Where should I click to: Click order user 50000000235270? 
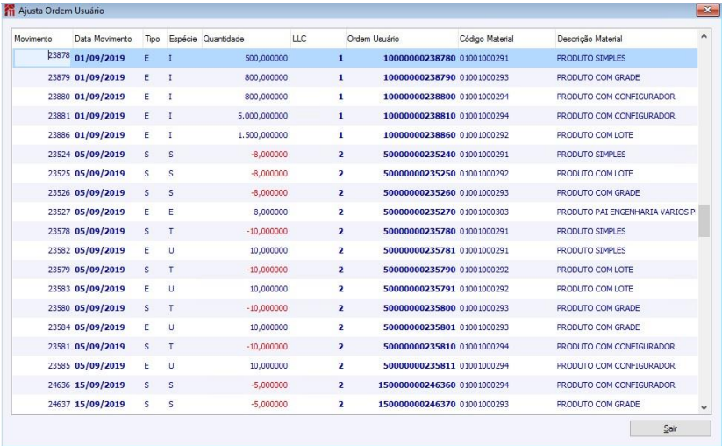419,212
